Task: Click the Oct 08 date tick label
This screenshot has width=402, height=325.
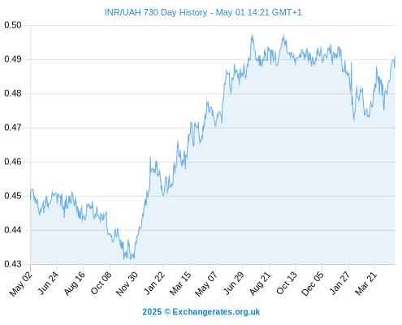Action: tap(101, 284)
